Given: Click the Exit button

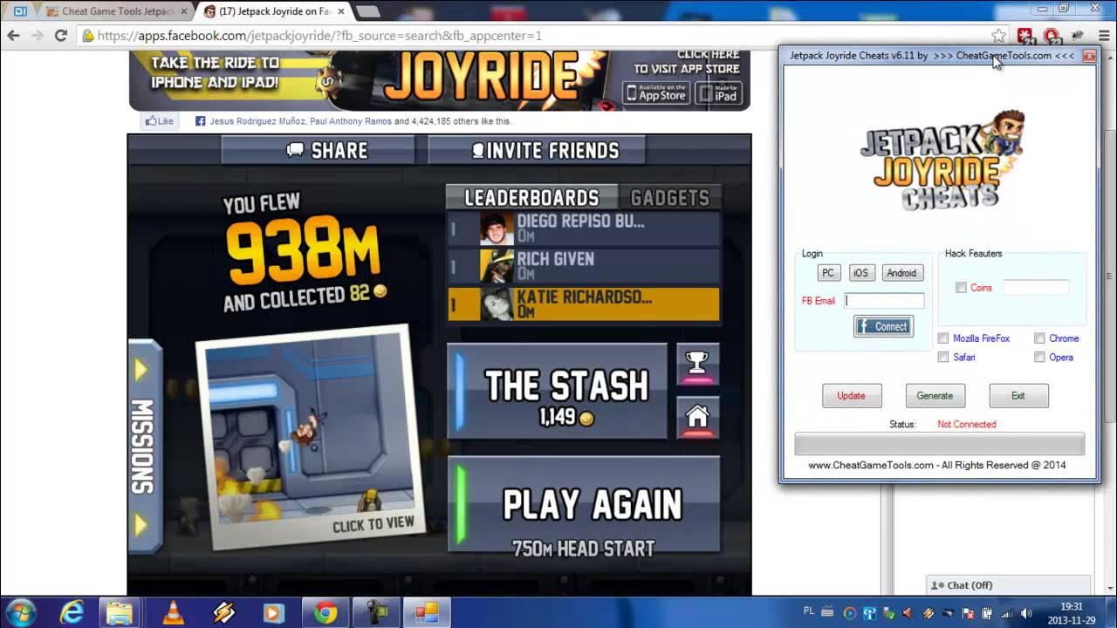Looking at the screenshot, I should tap(1018, 396).
